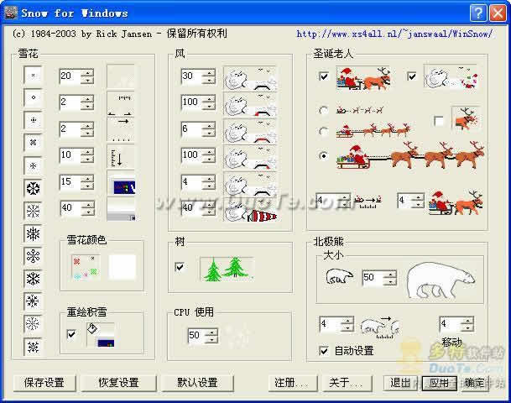Click the 应用 apply button
This screenshot has height=403, width=511.
pos(440,383)
